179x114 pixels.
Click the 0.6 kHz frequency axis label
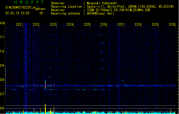point(2,108)
